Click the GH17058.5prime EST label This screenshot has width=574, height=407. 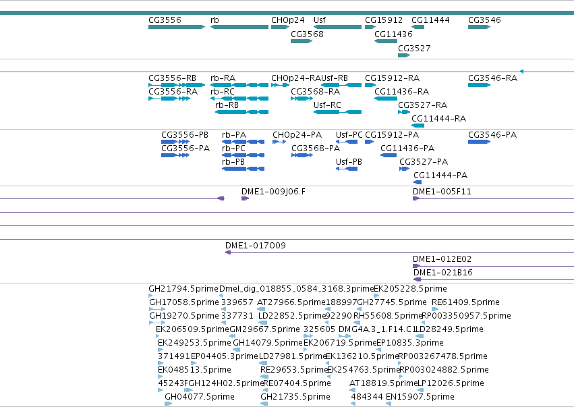tap(184, 302)
